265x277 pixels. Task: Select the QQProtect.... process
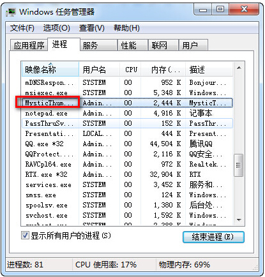[x=127, y=154]
